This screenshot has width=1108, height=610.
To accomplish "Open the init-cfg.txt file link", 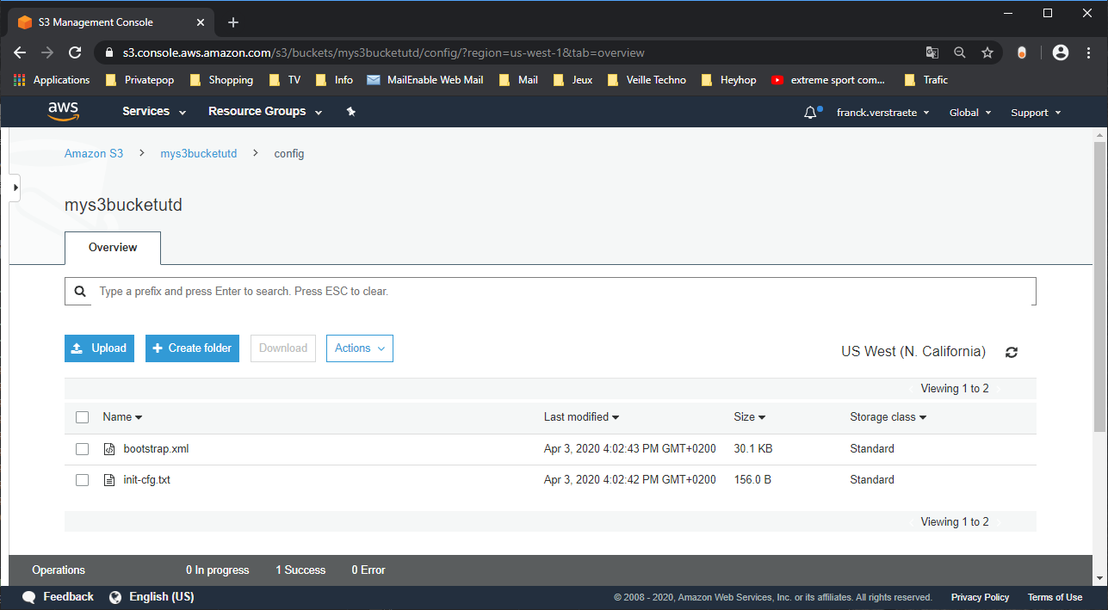I will click(x=147, y=480).
